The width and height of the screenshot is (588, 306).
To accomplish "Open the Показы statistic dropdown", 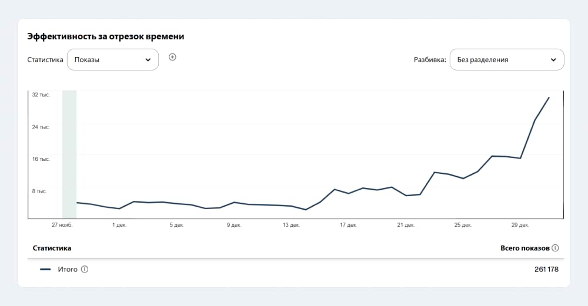I will [x=113, y=59].
